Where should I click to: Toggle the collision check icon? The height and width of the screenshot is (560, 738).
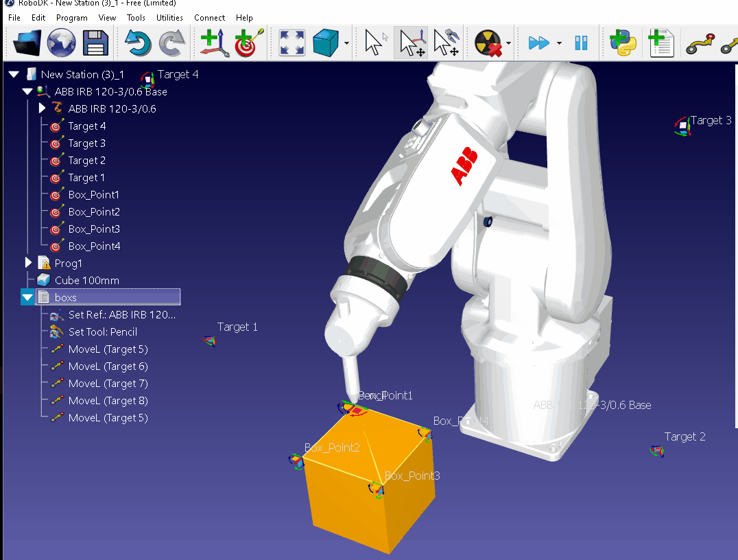point(488,43)
